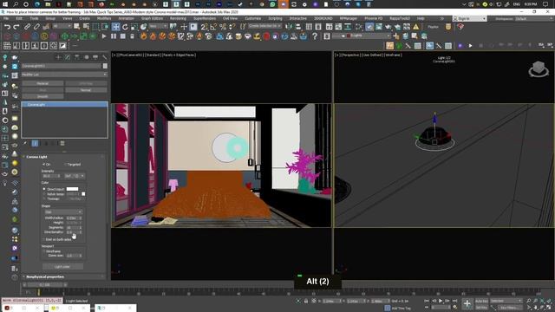Open the Rendering menu
The image size is (555, 312).
pyautogui.click(x=178, y=18)
